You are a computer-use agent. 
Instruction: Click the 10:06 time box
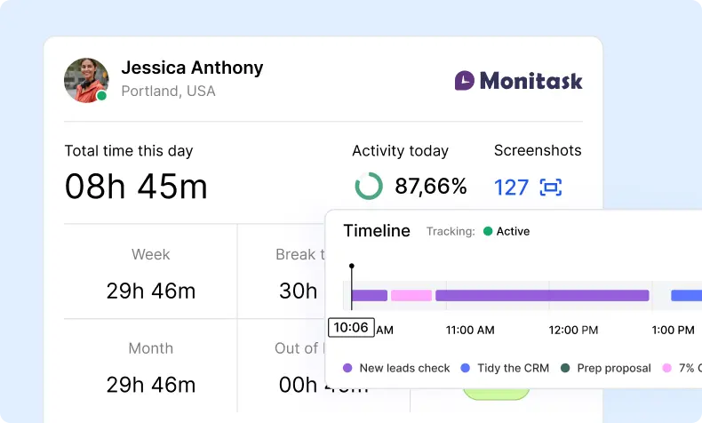pyautogui.click(x=352, y=327)
